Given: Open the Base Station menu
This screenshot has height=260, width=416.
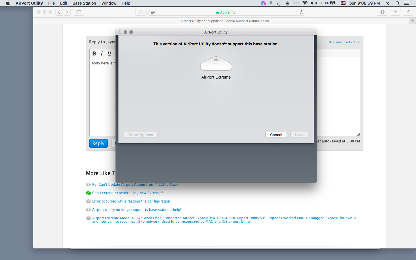Looking at the screenshot, I should 84,3.
